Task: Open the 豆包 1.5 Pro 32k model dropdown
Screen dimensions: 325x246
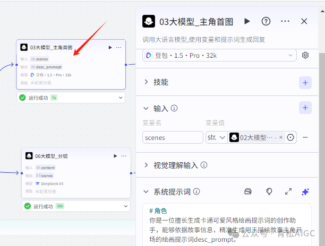Action: (219, 56)
